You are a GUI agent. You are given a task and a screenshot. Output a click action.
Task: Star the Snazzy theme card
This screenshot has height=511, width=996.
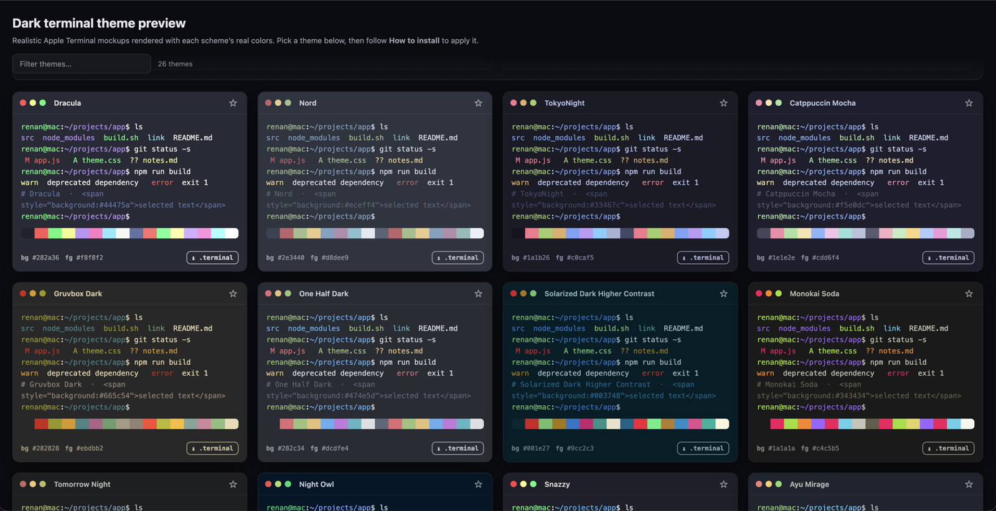pos(723,484)
